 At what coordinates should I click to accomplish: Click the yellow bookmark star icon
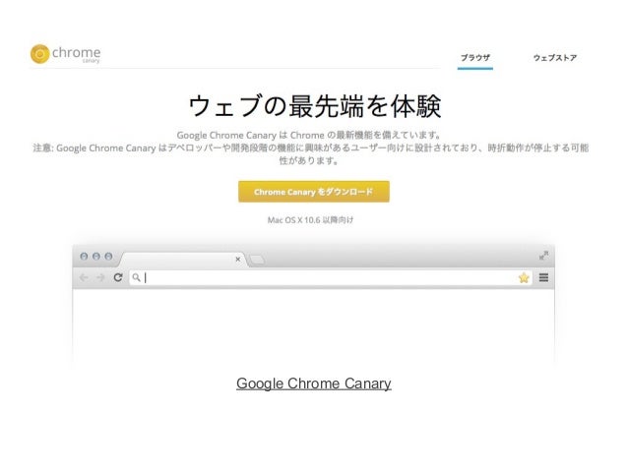pos(524,277)
